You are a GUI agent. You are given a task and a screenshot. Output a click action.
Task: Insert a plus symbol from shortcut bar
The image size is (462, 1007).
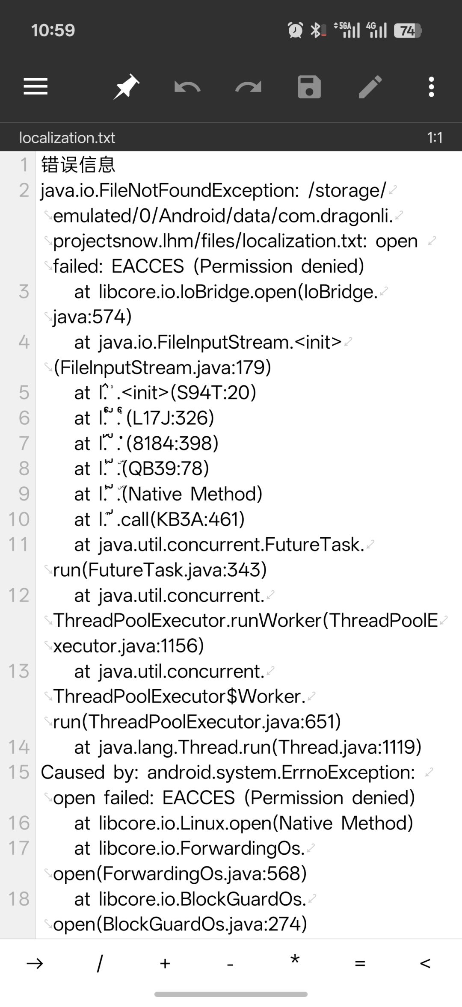tap(165, 963)
